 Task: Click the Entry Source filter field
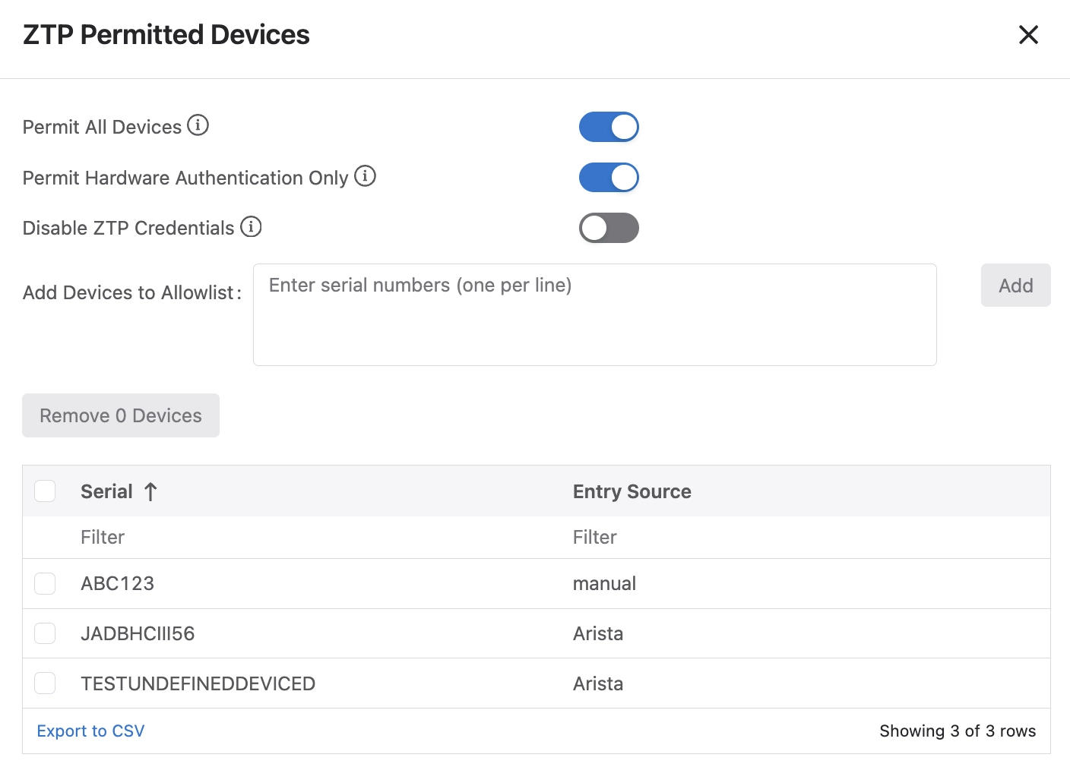pos(798,538)
